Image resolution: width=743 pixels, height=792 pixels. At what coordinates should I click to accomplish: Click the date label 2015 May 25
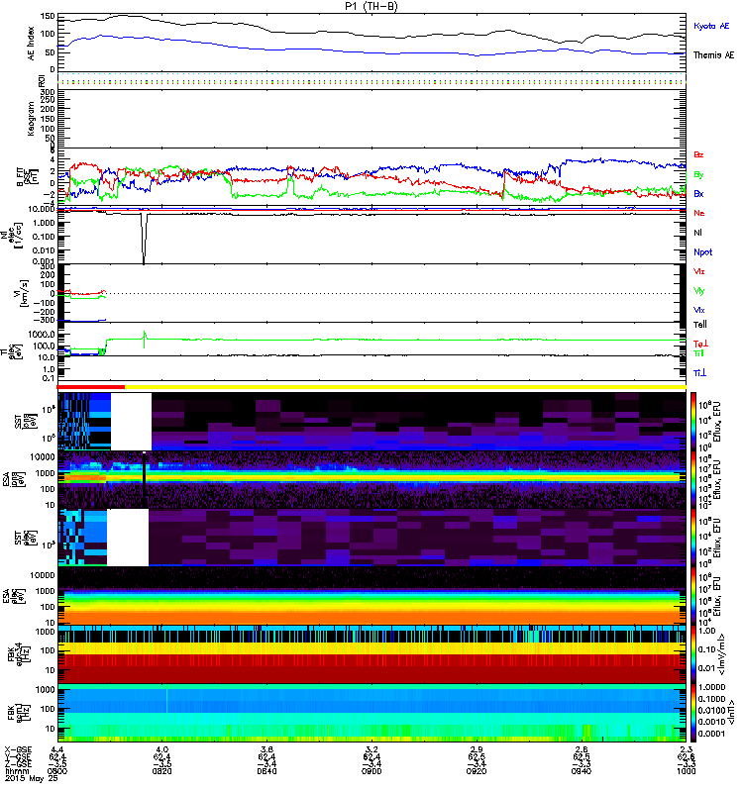click(32, 778)
